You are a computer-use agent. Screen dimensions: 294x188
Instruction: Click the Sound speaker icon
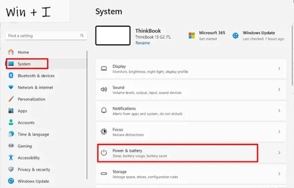click(x=104, y=89)
